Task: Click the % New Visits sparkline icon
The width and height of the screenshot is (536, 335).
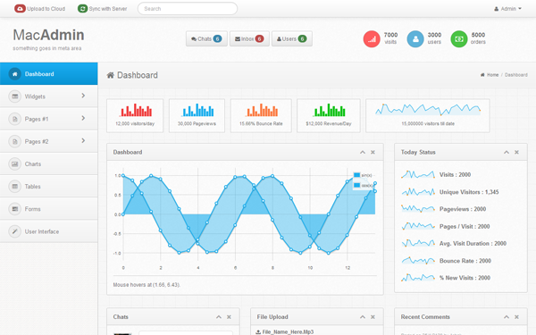Action: coord(418,278)
